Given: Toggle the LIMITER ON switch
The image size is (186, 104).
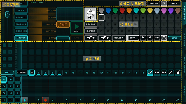Looking at the screenshot, I should point(63,24).
